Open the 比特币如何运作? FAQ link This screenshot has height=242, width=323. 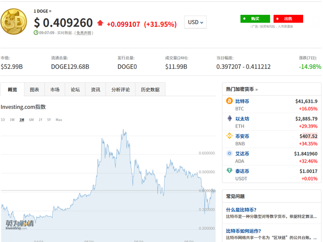[x=244, y=231]
